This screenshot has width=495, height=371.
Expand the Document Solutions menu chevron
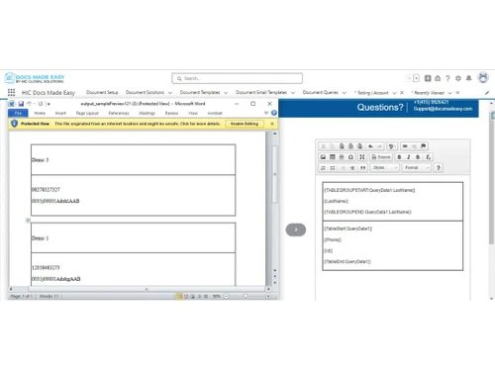click(x=170, y=93)
